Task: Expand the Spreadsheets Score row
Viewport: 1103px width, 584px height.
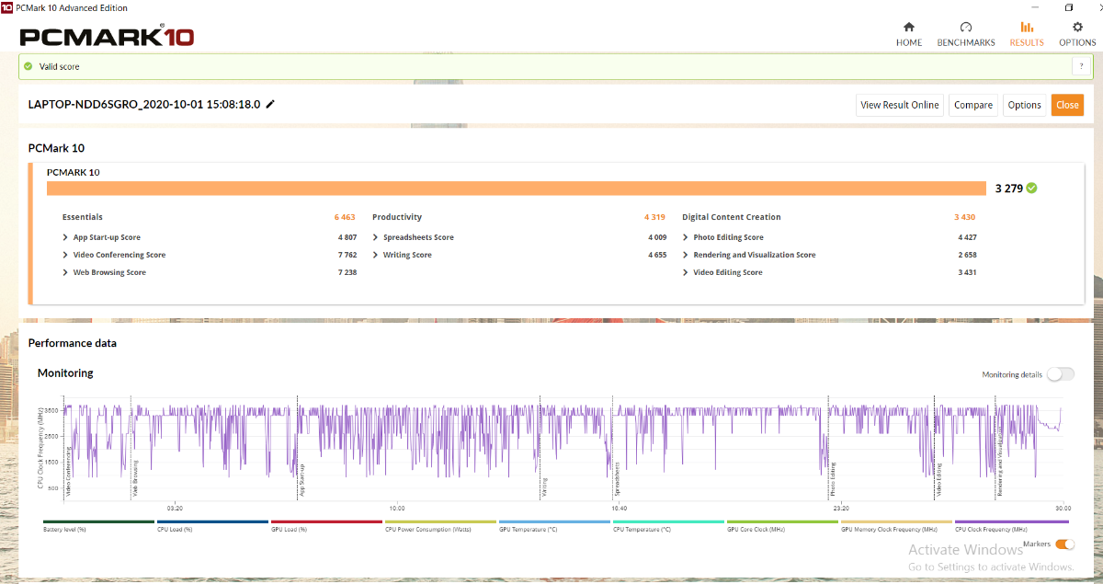Action: pyautogui.click(x=375, y=237)
